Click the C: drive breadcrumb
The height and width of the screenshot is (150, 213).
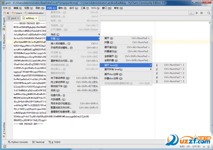pos(6,13)
